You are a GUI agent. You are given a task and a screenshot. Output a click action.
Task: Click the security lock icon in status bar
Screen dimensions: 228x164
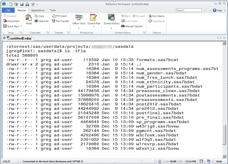click(x=160, y=161)
